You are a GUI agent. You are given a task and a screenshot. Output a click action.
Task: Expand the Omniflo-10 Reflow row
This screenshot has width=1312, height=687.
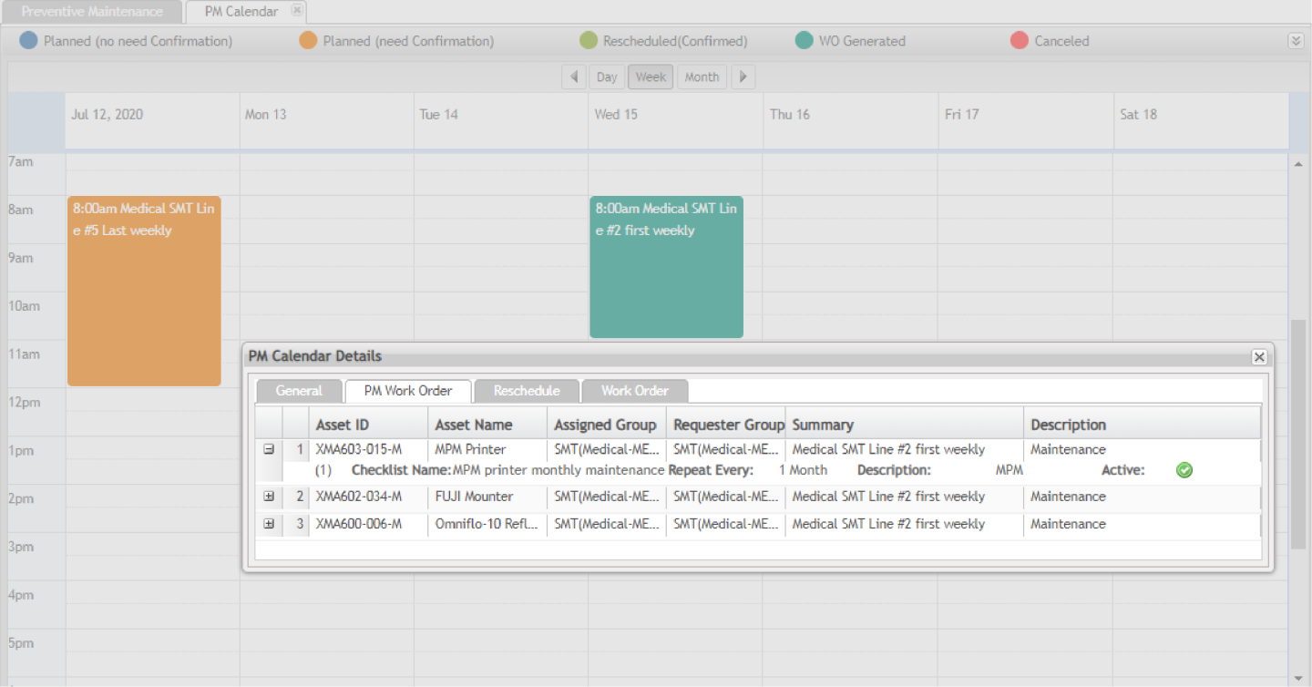[x=269, y=524]
